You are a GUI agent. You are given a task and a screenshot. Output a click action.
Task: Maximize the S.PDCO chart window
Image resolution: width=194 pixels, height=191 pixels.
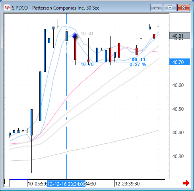pyautogui.click(x=170, y=8)
